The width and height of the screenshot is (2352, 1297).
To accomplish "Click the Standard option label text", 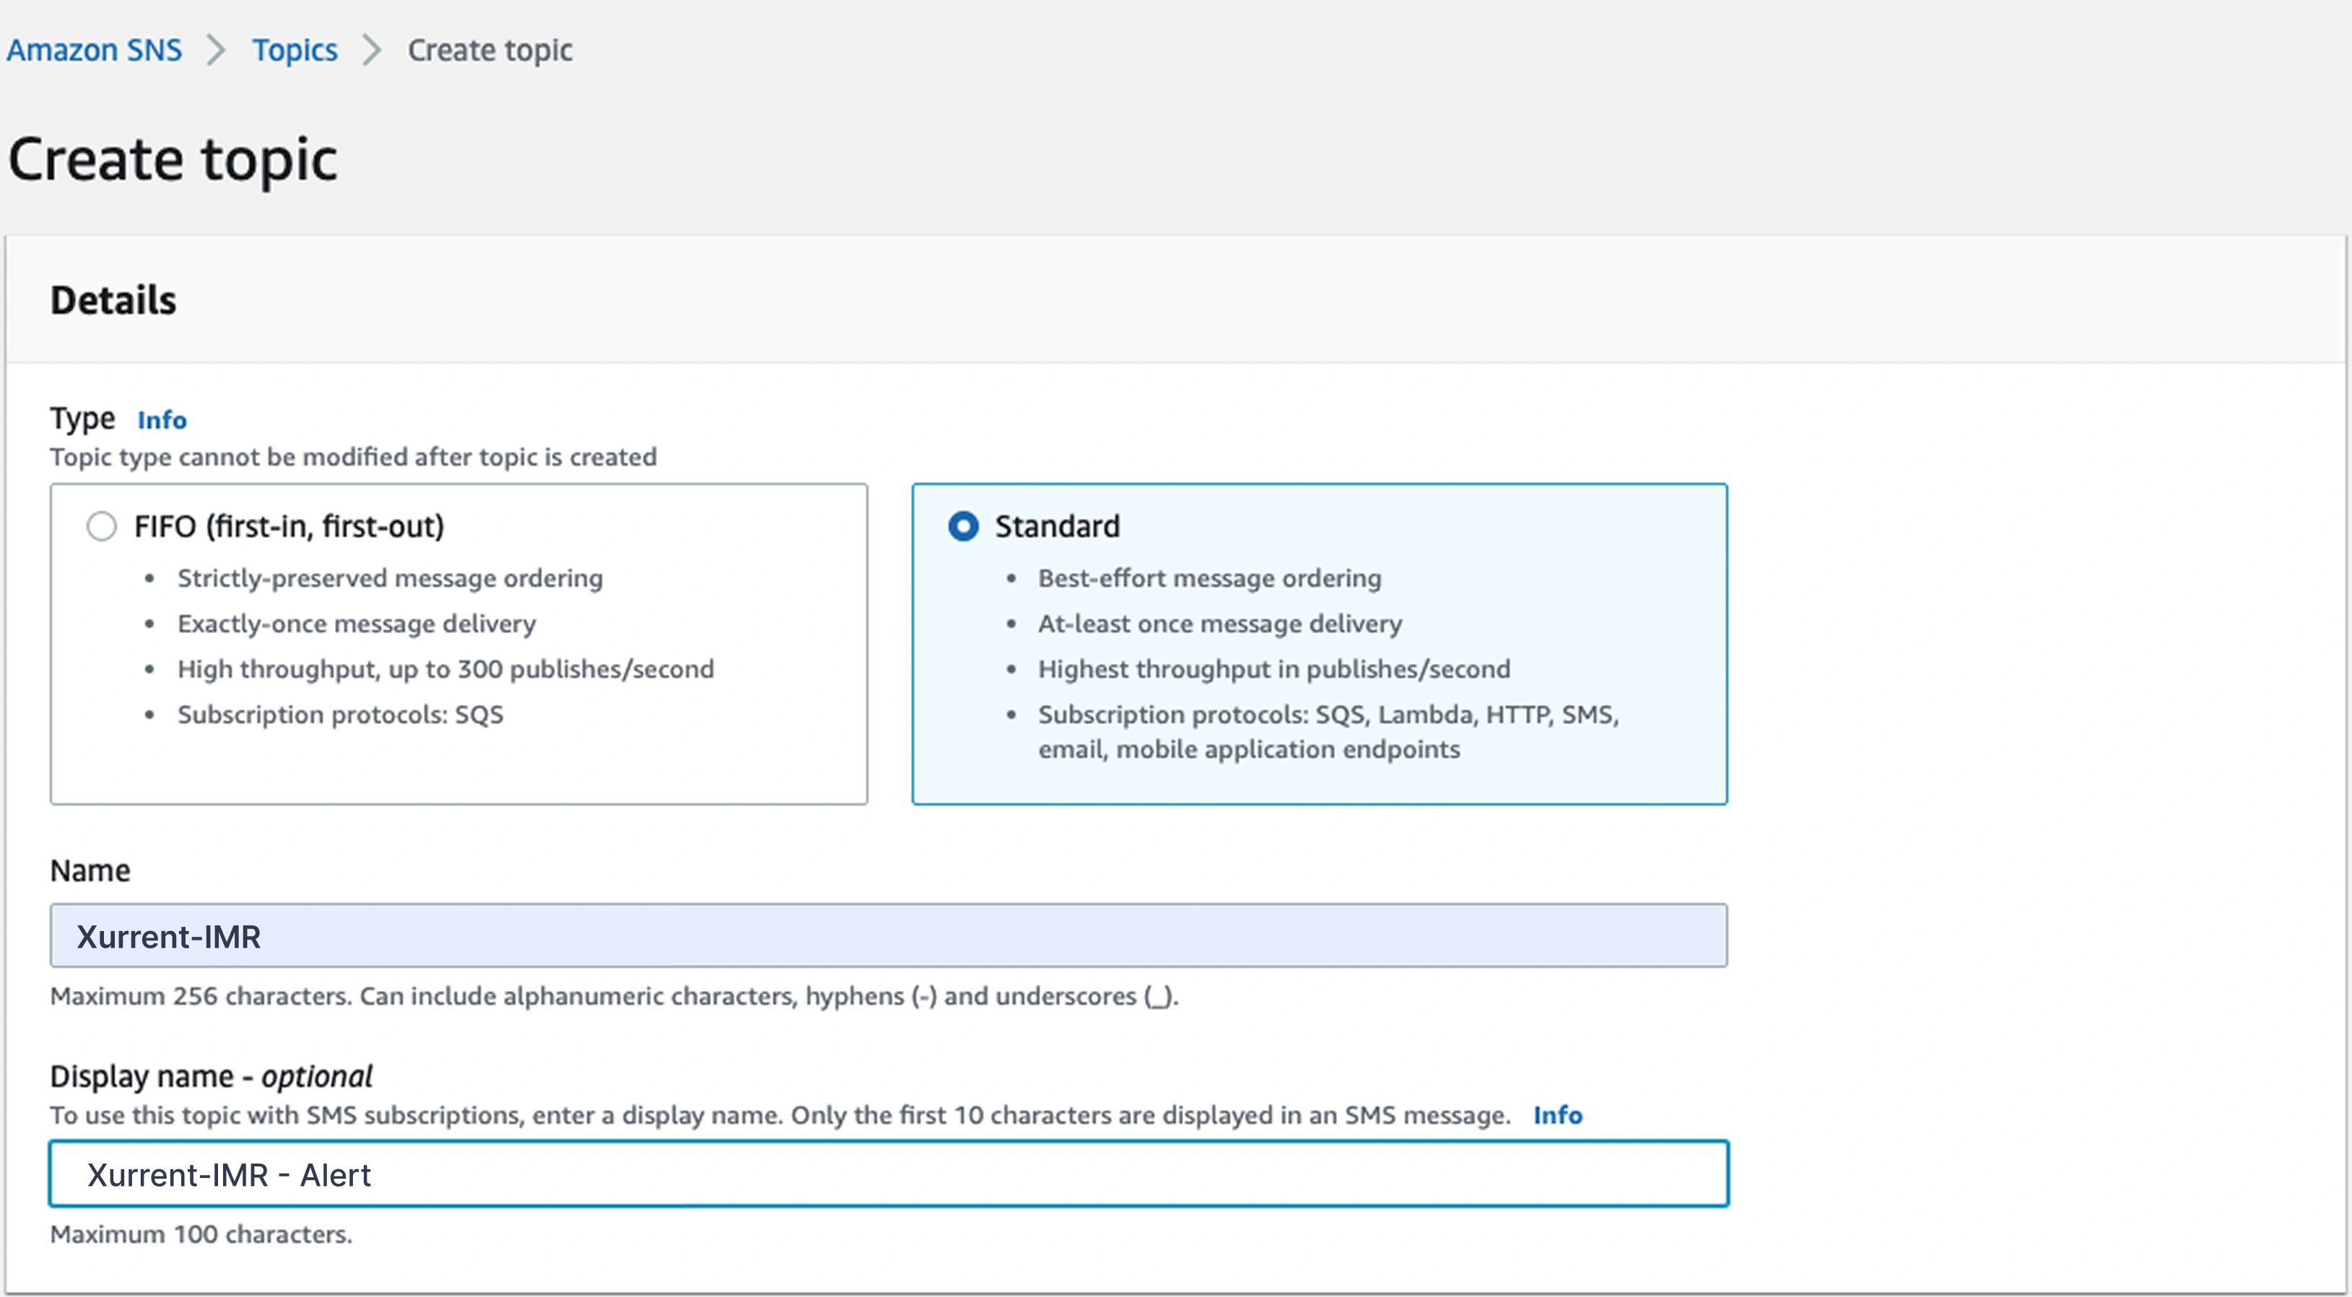I will [1056, 527].
